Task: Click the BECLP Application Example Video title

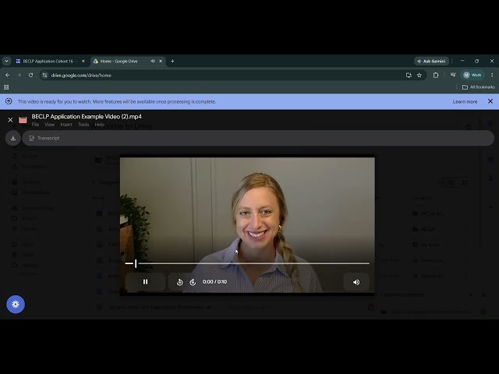Action: tap(87, 116)
